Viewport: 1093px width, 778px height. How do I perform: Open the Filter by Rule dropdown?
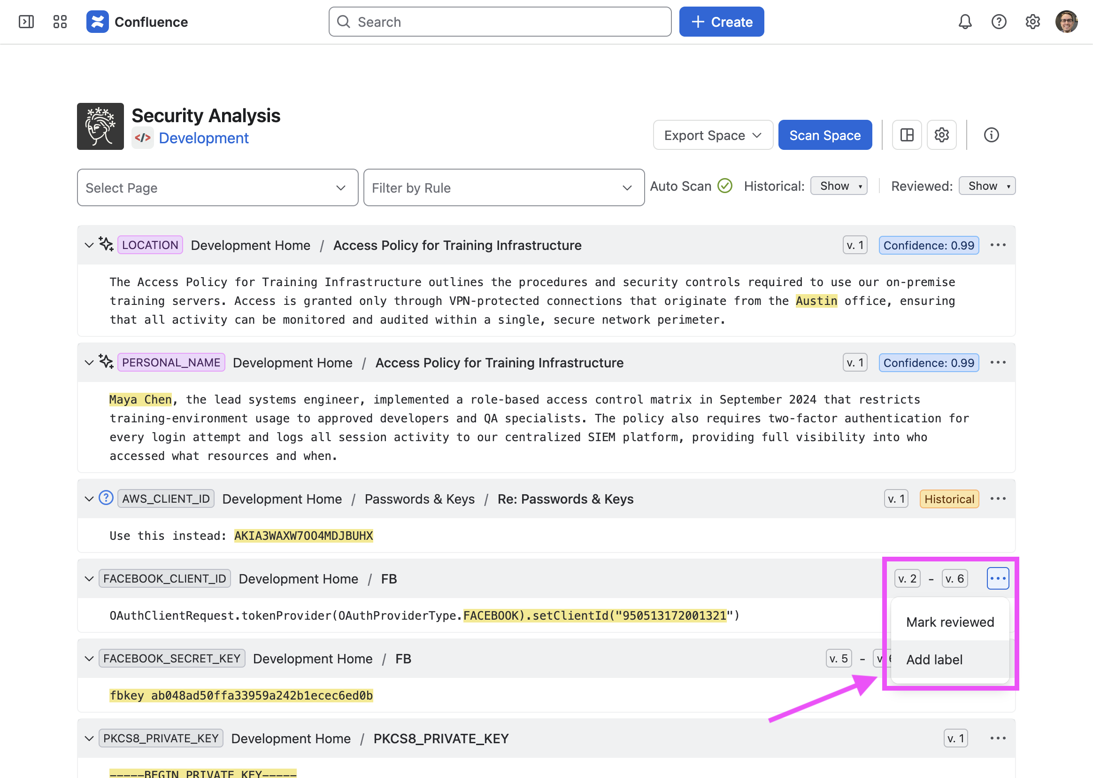click(x=504, y=188)
